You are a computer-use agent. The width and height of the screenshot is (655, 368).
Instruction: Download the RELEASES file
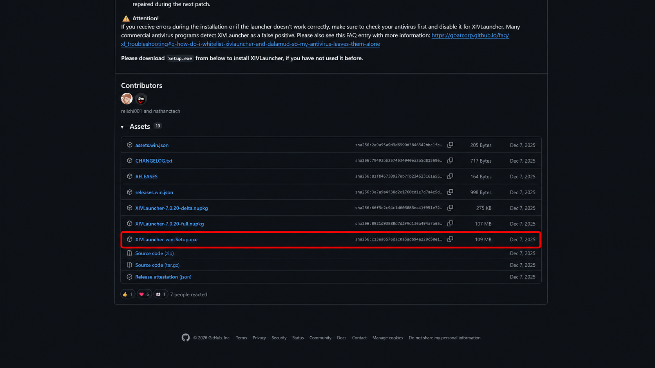(x=147, y=176)
